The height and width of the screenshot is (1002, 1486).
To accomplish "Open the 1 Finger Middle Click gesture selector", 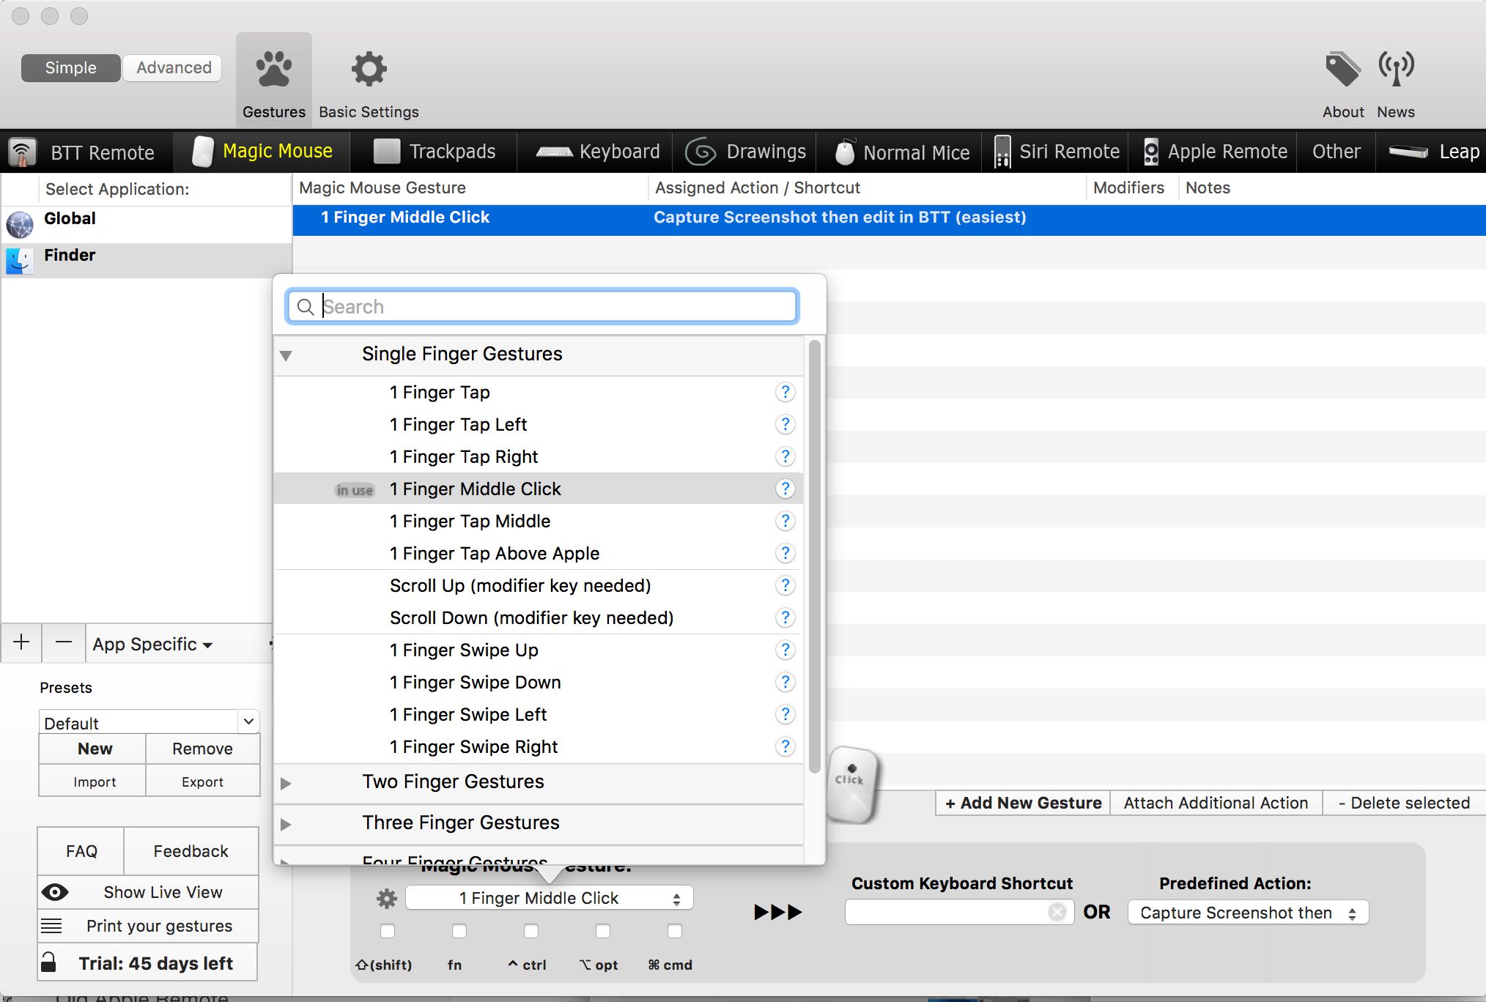I will [x=549, y=898].
